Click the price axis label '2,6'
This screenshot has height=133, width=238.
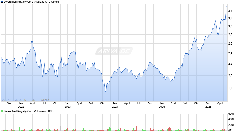[x=230, y=44]
